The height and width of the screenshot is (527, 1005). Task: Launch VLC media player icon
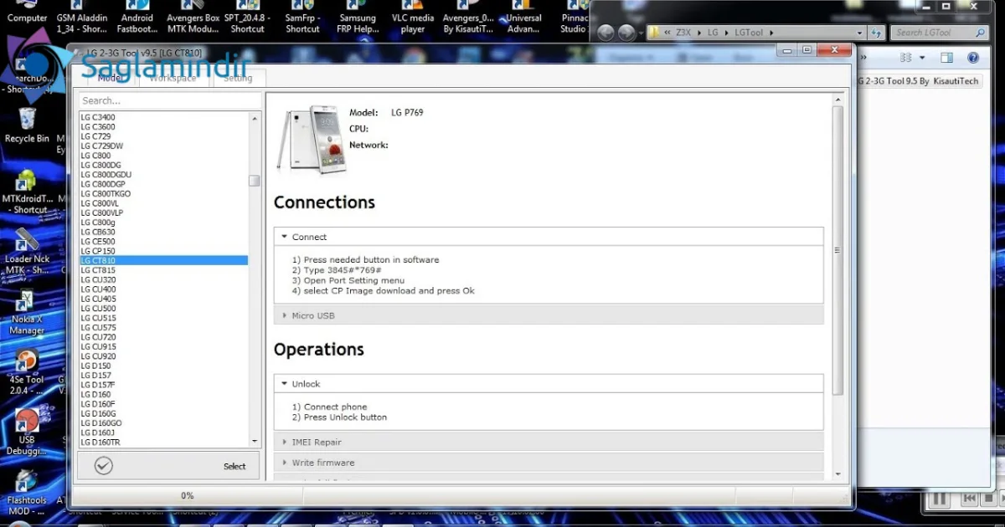click(x=413, y=17)
